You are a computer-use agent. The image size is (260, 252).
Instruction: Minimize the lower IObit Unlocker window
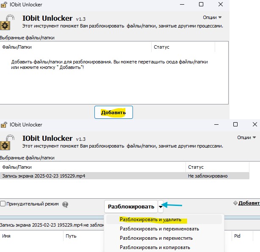pos(216,124)
